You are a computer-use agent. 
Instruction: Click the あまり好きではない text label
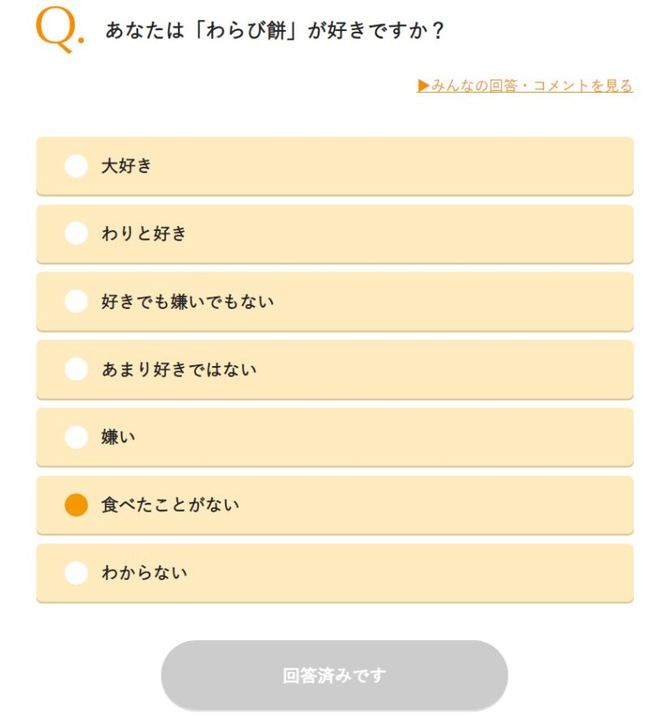pos(179,369)
